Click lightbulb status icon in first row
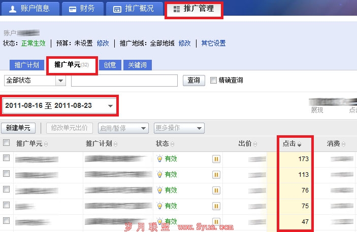 [x=159, y=159]
